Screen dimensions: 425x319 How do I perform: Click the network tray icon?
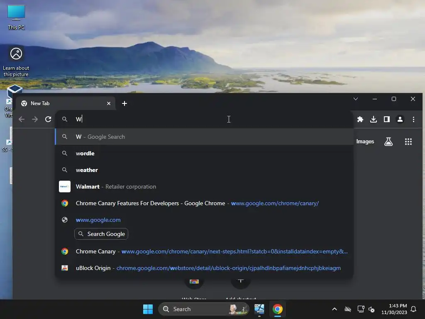(361, 309)
